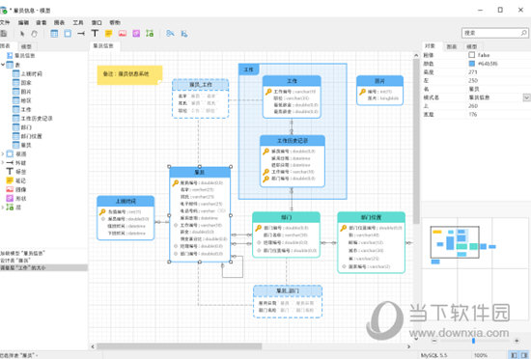Click the 颜色 blue color swatch
The image size is (531, 359).
click(471, 64)
